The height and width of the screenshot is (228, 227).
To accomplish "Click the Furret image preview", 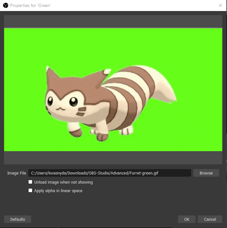I will pos(113,90).
